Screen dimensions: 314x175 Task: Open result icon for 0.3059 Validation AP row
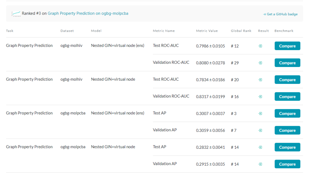260,130
